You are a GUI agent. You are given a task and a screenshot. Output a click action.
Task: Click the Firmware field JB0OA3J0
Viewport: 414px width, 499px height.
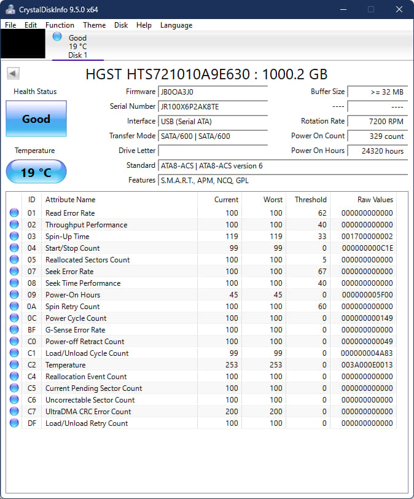click(x=213, y=92)
